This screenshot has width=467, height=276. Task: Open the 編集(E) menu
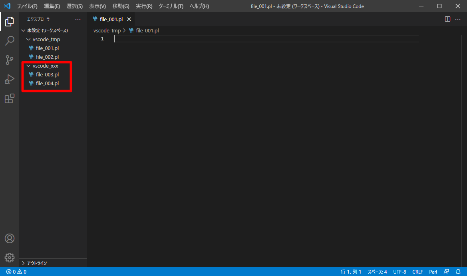(x=52, y=6)
